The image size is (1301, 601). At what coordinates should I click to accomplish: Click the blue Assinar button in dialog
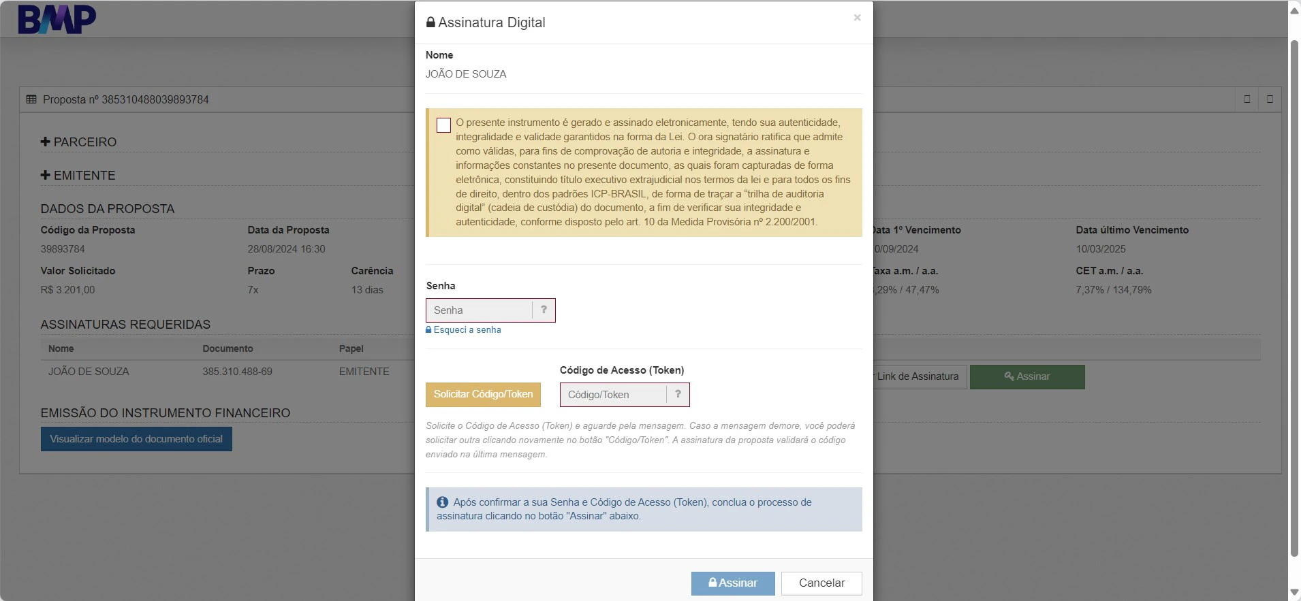point(733,583)
